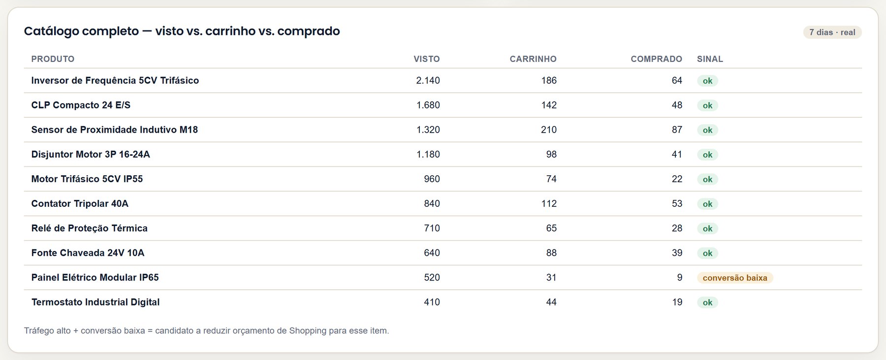Click the '7 dias · real' badge
Viewport: 886px width, 360px height.
coord(832,32)
